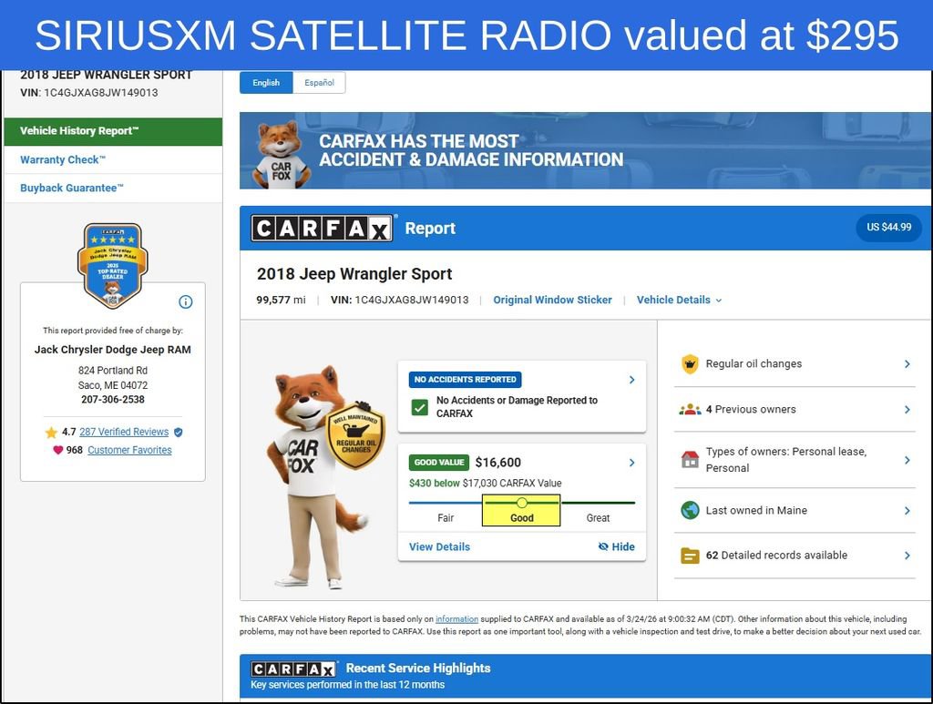The width and height of the screenshot is (933, 704).
Task: Click the green no accidents checkmark box
Action: (419, 407)
